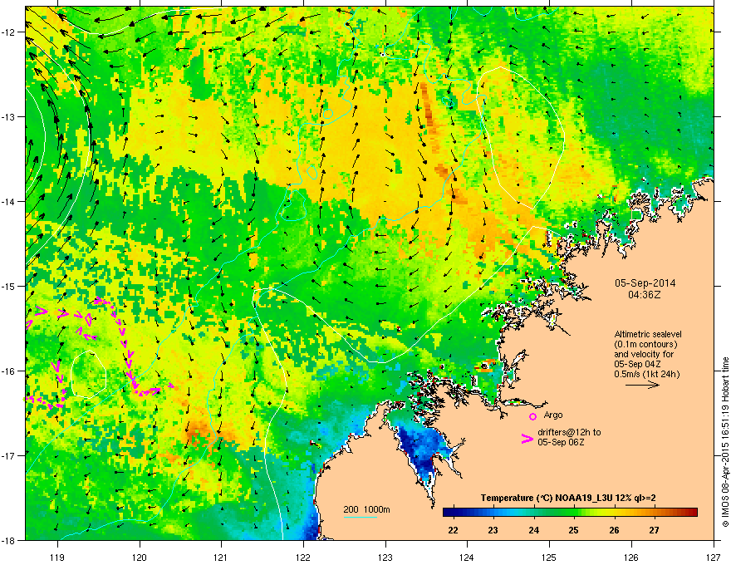Click the small closed white contour near 119.4, -16

click(x=89, y=373)
